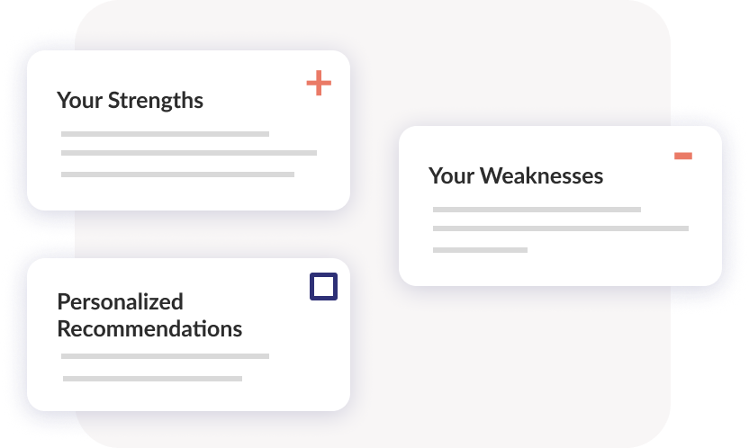Screen dimensions: 749x448
Task: Click the word Recommendations in the bottom card
Action: [149, 329]
